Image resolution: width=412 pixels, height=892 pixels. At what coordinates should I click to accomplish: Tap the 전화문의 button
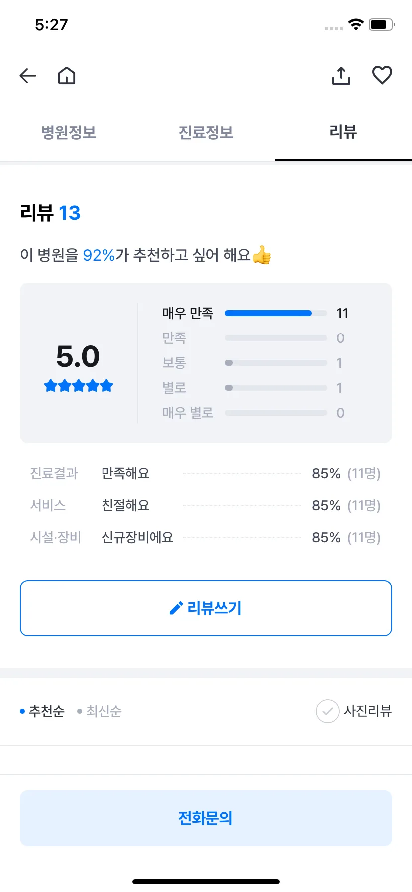pyautogui.click(x=206, y=818)
